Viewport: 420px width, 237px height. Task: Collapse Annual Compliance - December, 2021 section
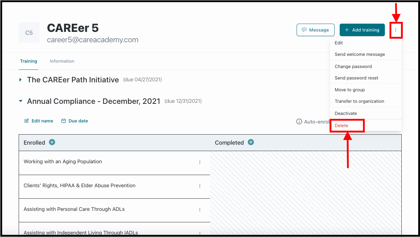(x=21, y=101)
